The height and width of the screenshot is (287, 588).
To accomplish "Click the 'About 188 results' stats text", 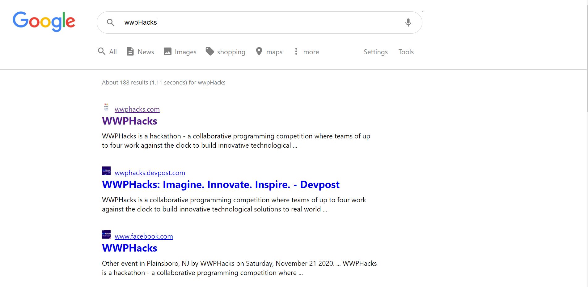I will 163,82.
